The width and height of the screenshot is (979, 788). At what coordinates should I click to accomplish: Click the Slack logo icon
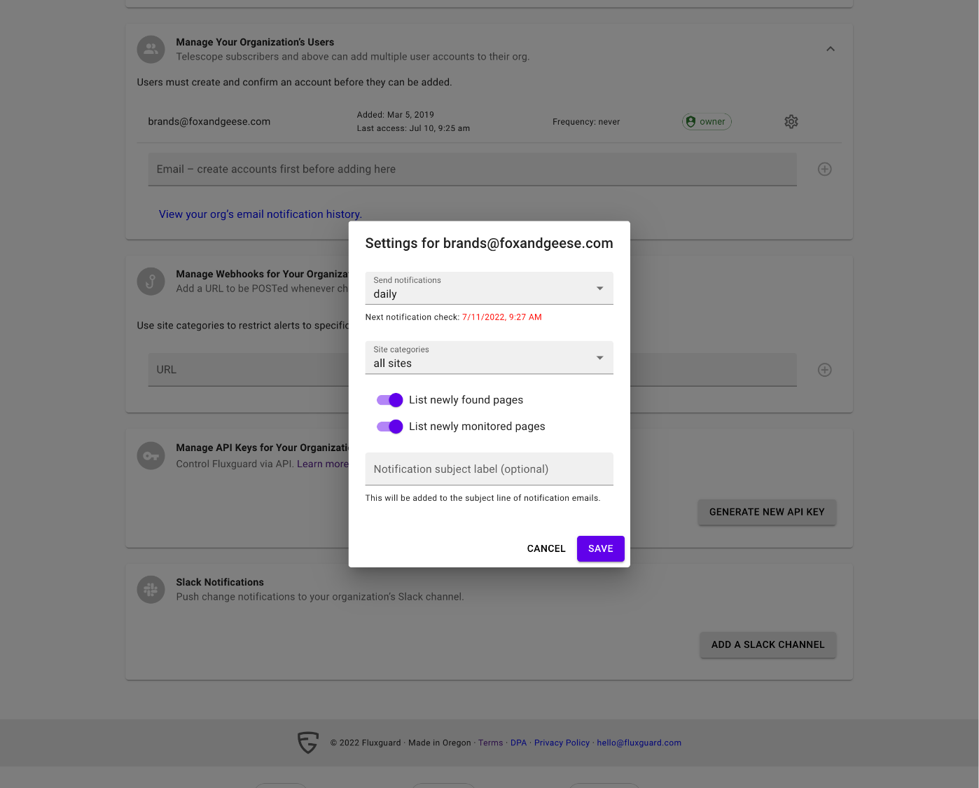[x=151, y=590]
